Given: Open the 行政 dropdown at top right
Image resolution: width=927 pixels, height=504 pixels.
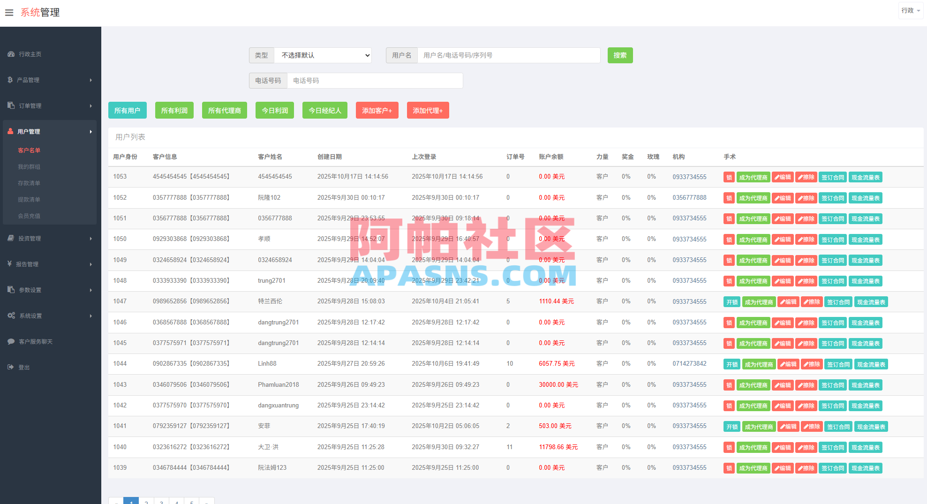Looking at the screenshot, I should tap(910, 10).
